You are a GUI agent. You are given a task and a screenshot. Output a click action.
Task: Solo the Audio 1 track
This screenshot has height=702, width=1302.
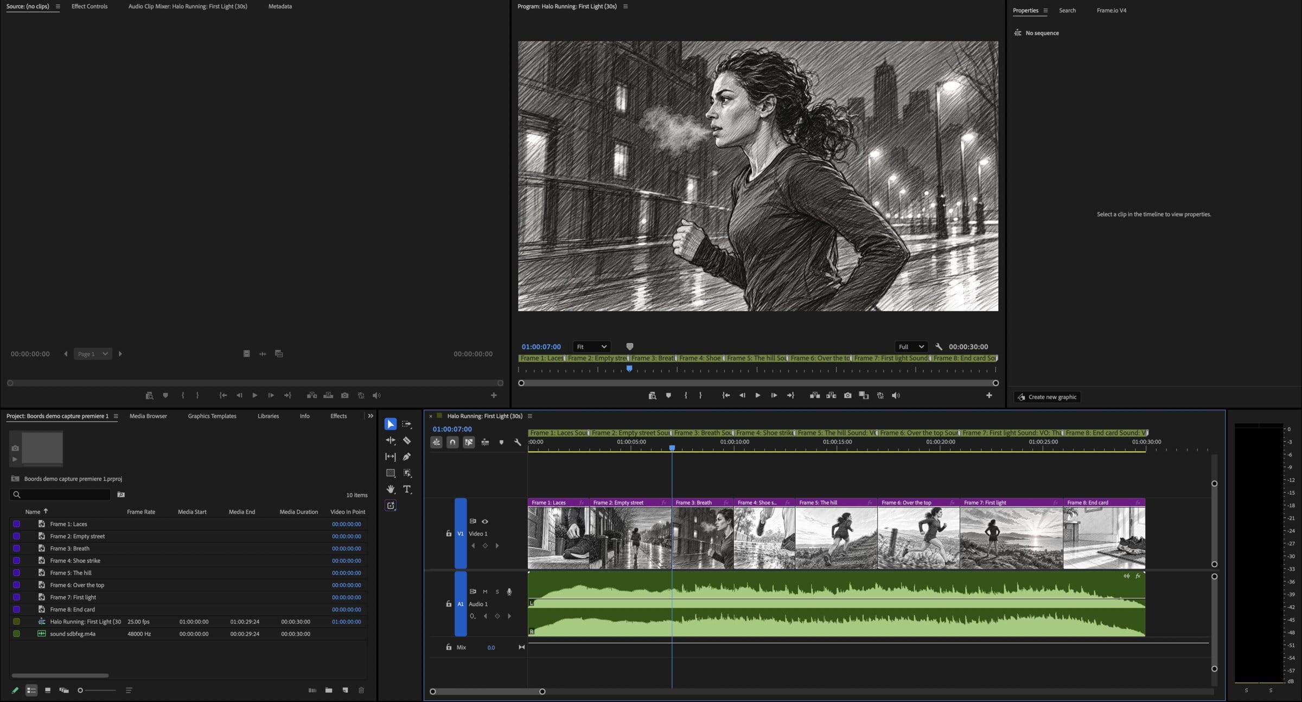pos(497,591)
